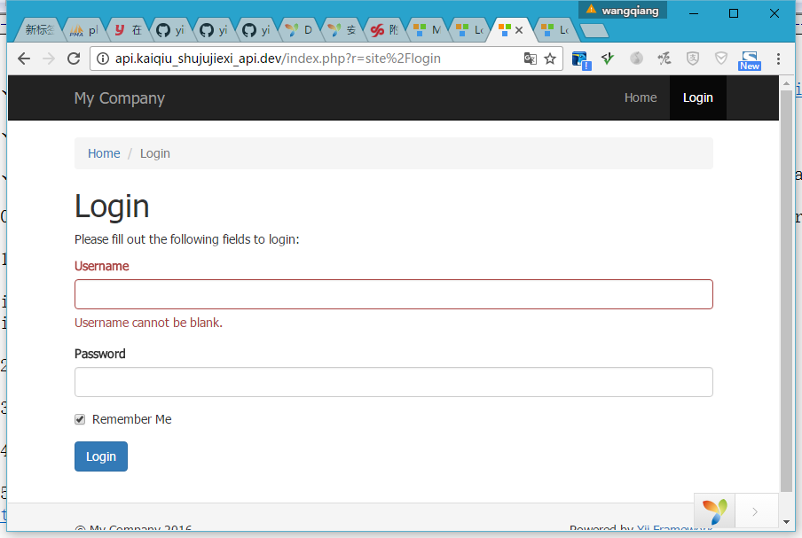802x538 pixels.
Task: Open the Chrome three-dot menu
Action: pos(778,58)
